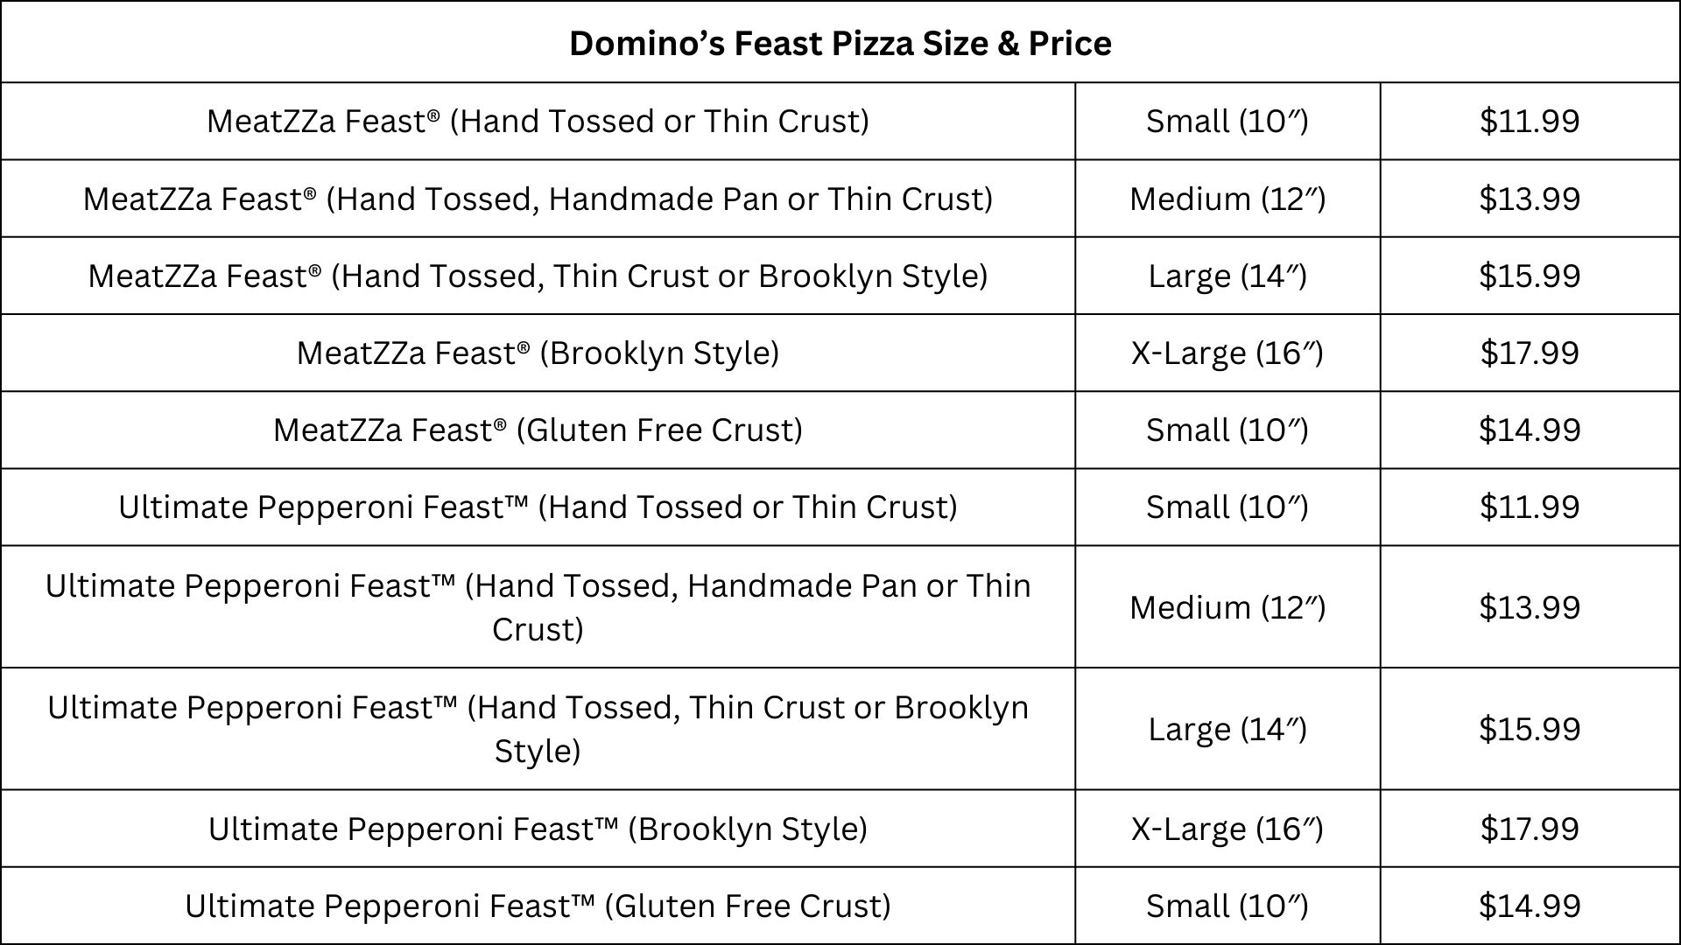Click Large (14″) size in Ultimate Pepperoni row
The width and height of the screenshot is (1681, 945).
pyautogui.click(x=1227, y=729)
